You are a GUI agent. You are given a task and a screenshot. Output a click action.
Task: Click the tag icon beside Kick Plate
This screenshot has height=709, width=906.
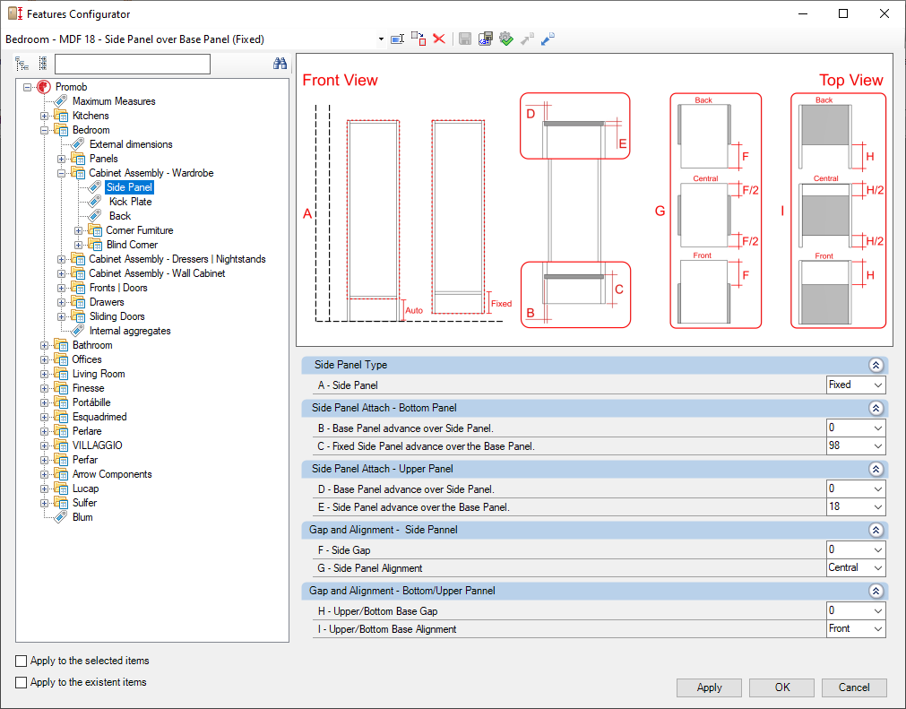pyautogui.click(x=95, y=202)
